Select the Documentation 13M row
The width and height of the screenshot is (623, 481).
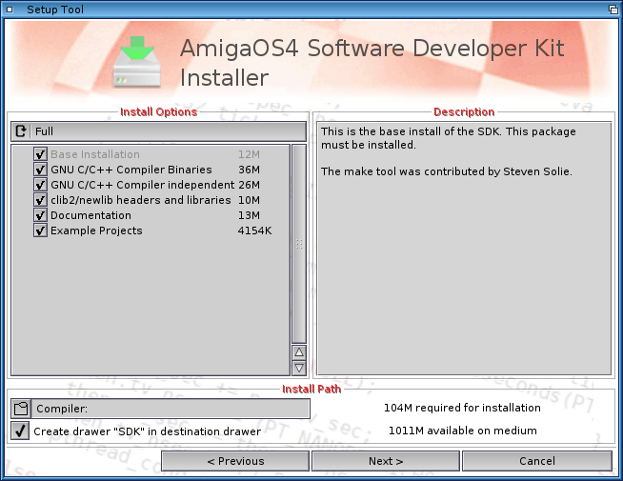[155, 215]
